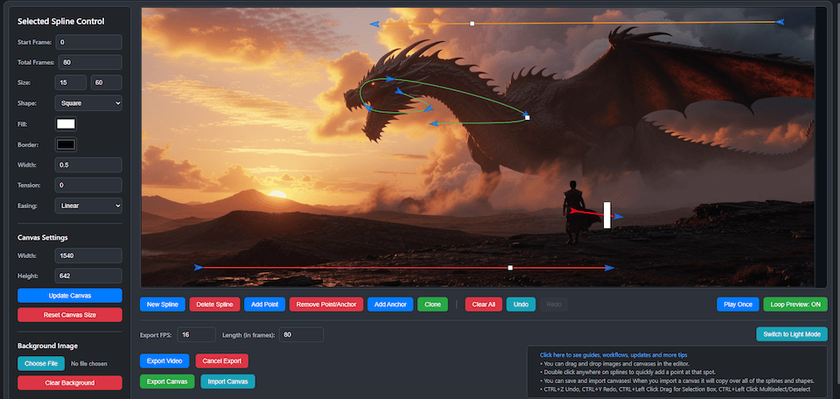The width and height of the screenshot is (840, 399).
Task: Click the Export FPS input field
Action: [197, 335]
